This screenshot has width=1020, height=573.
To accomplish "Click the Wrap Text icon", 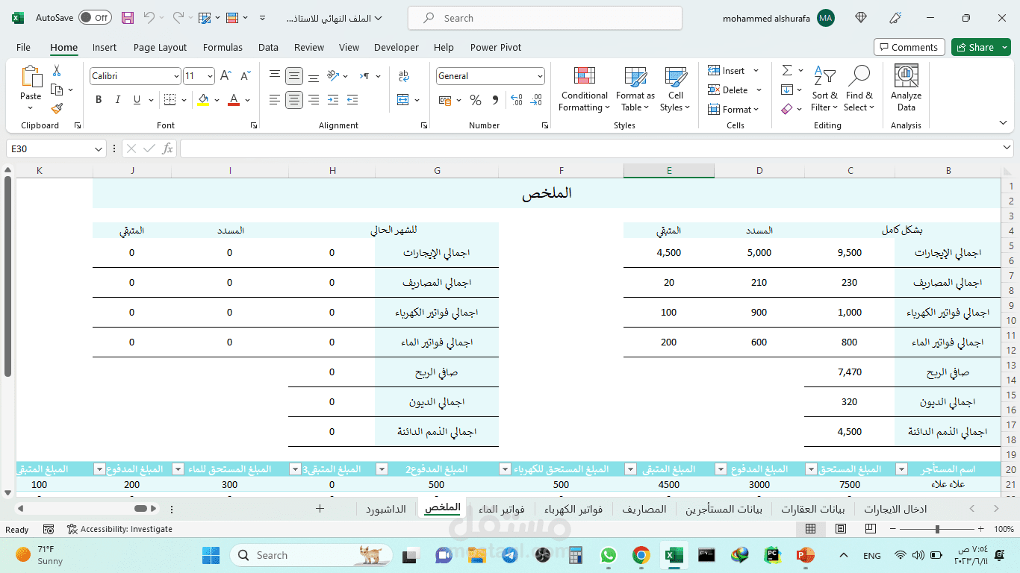I will click(404, 76).
